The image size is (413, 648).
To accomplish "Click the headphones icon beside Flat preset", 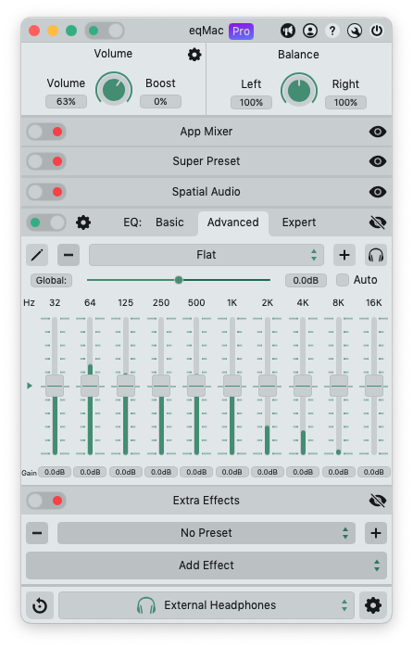I will (x=376, y=255).
